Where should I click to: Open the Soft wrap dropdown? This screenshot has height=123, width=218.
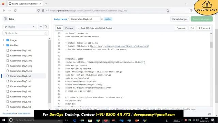click(x=204, y=28)
